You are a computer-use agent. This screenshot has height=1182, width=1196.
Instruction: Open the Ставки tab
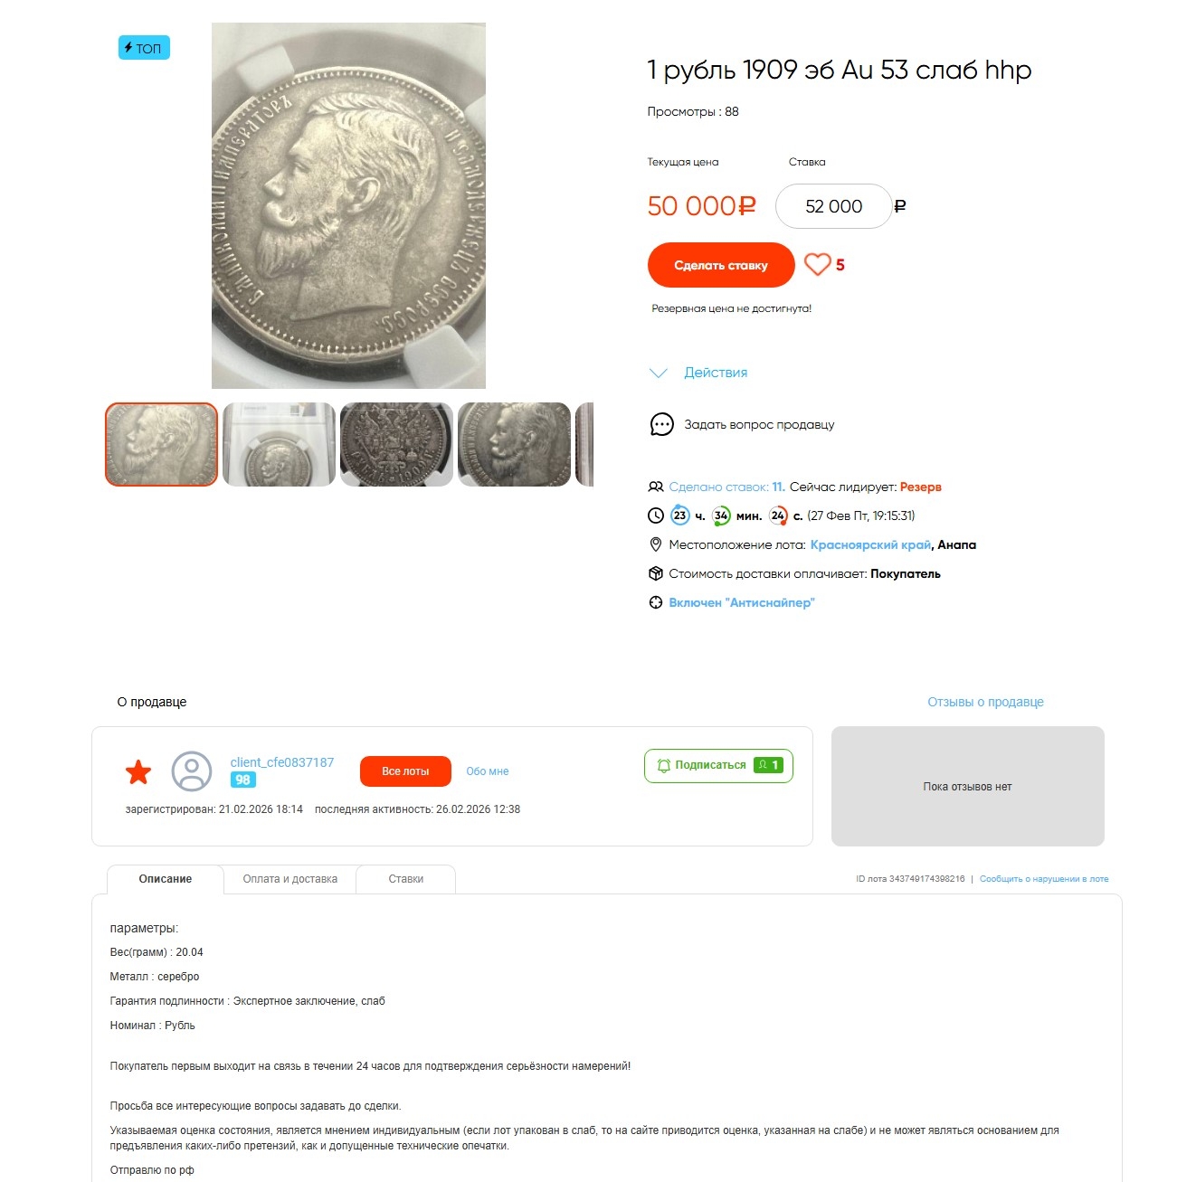pyautogui.click(x=406, y=879)
